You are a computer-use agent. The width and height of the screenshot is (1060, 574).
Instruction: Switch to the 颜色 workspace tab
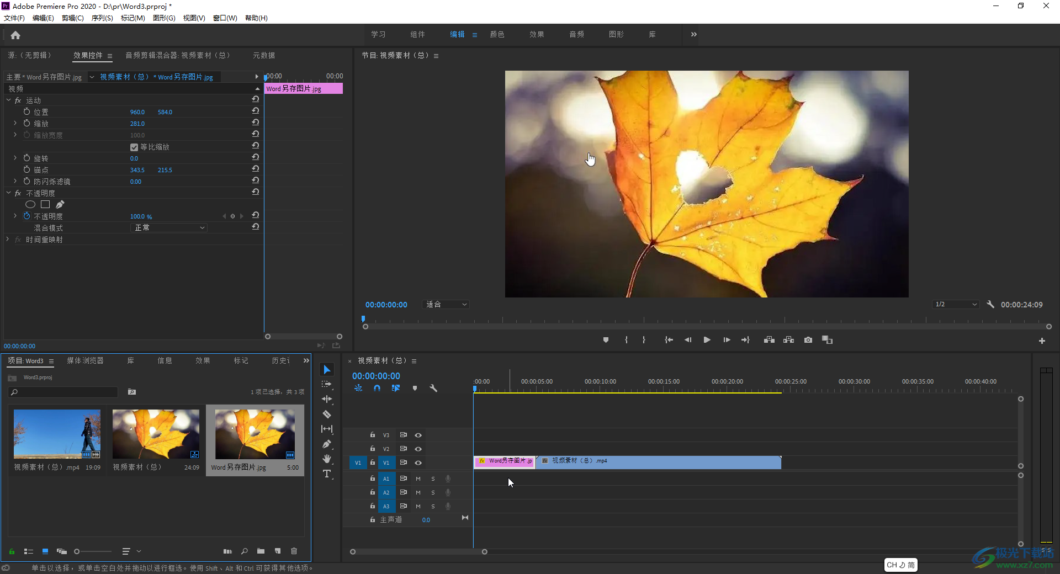click(x=497, y=34)
